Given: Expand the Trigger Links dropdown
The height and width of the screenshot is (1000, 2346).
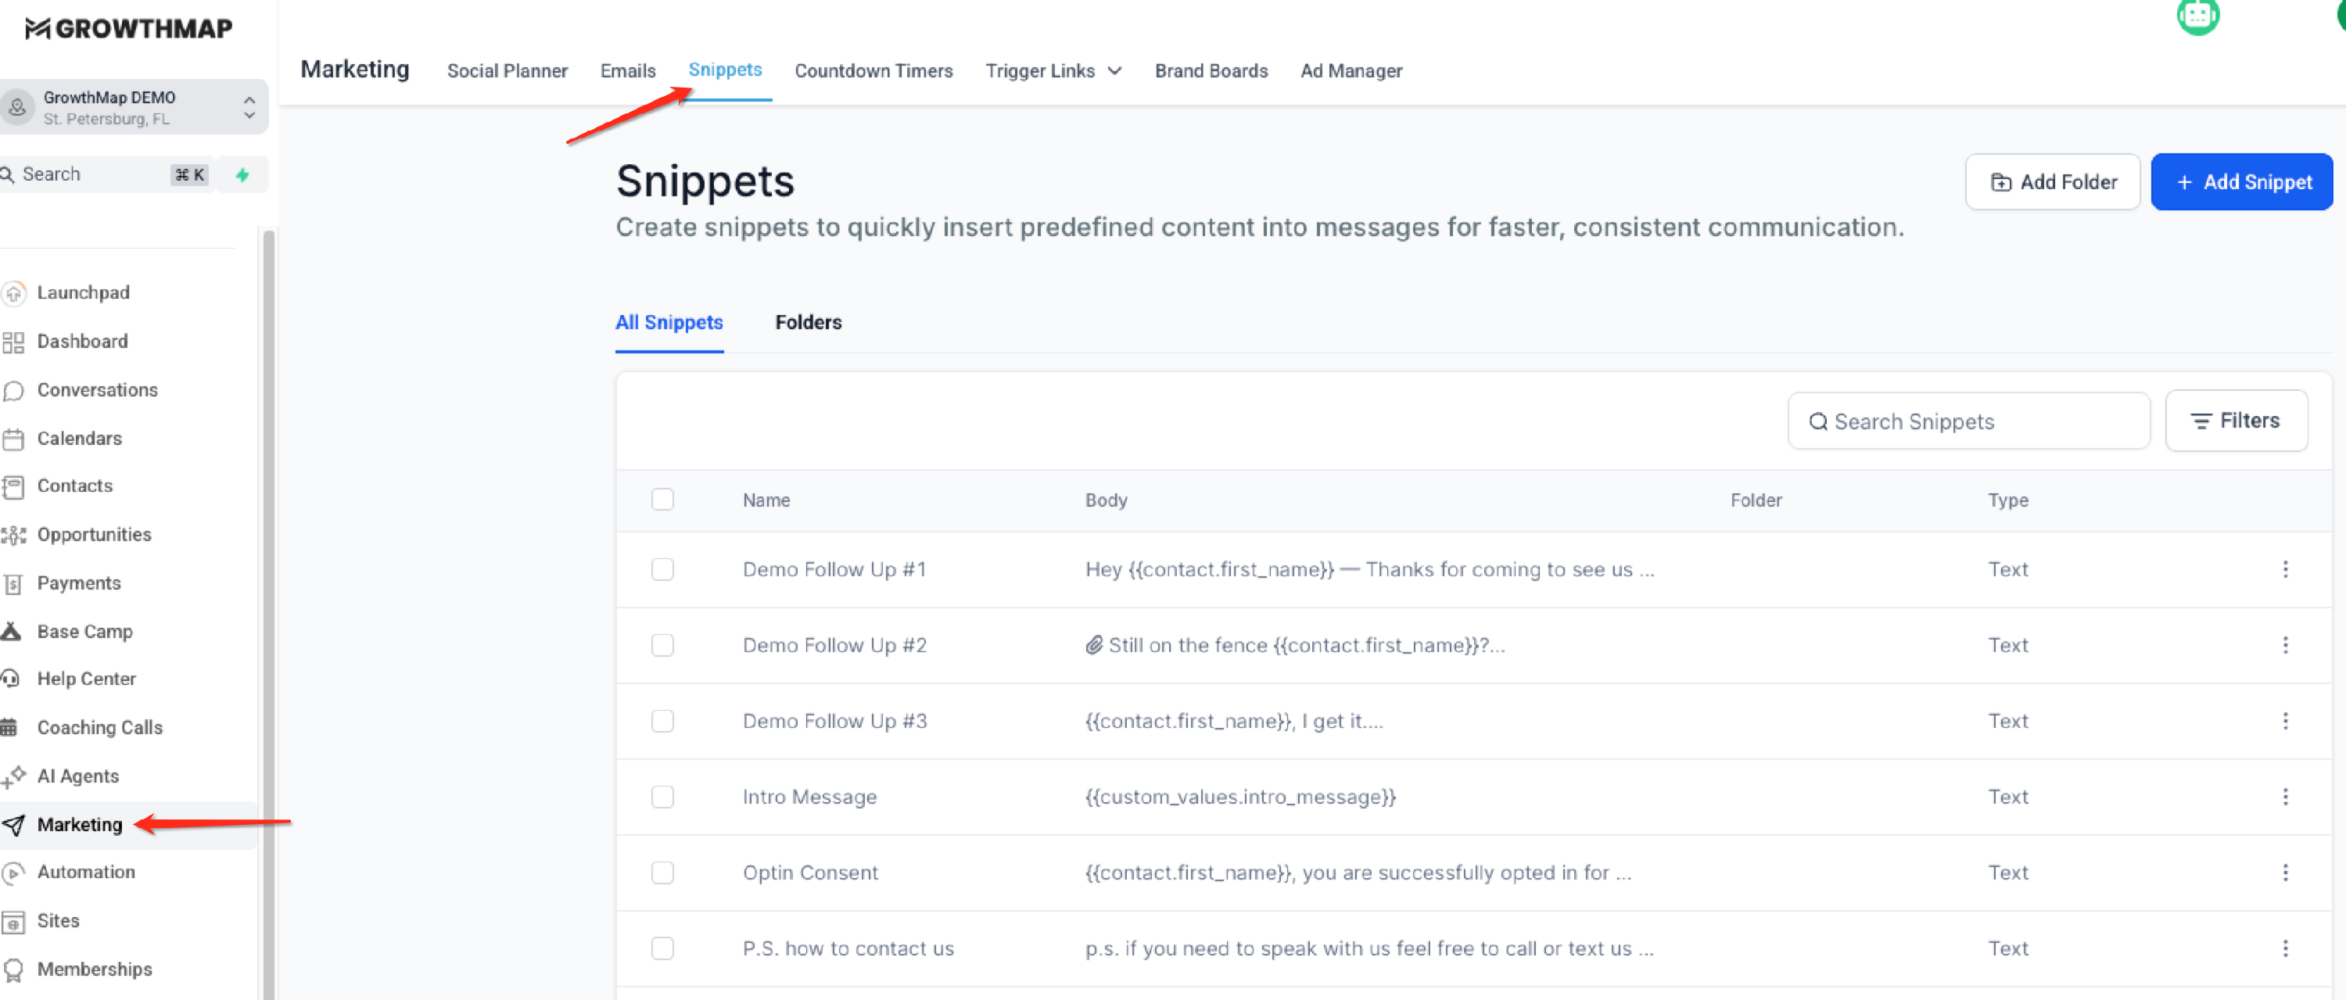Looking at the screenshot, I should [1053, 71].
